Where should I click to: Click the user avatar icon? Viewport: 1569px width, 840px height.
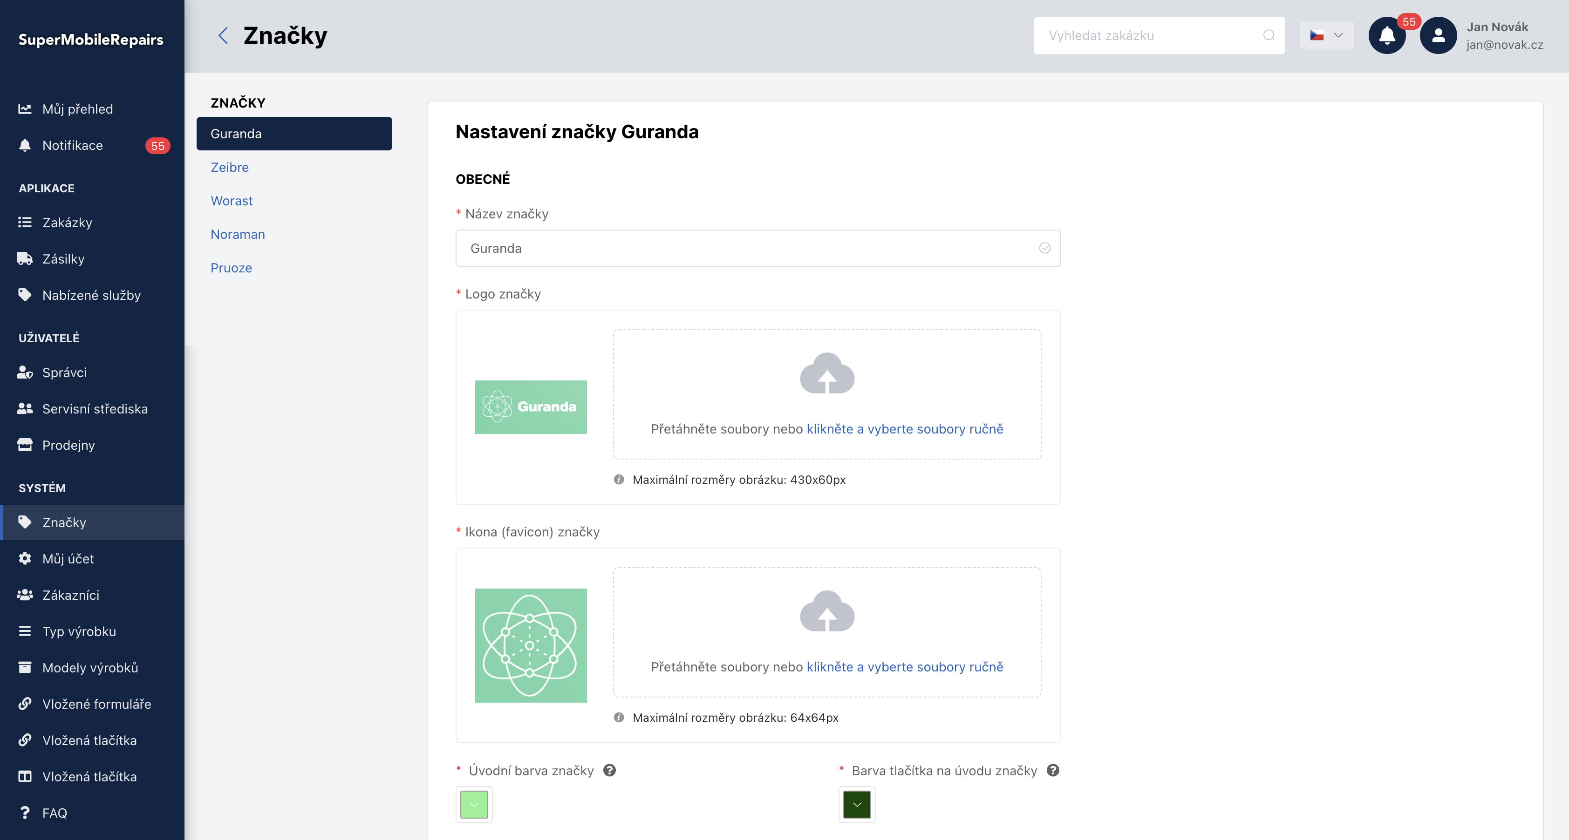tap(1438, 35)
